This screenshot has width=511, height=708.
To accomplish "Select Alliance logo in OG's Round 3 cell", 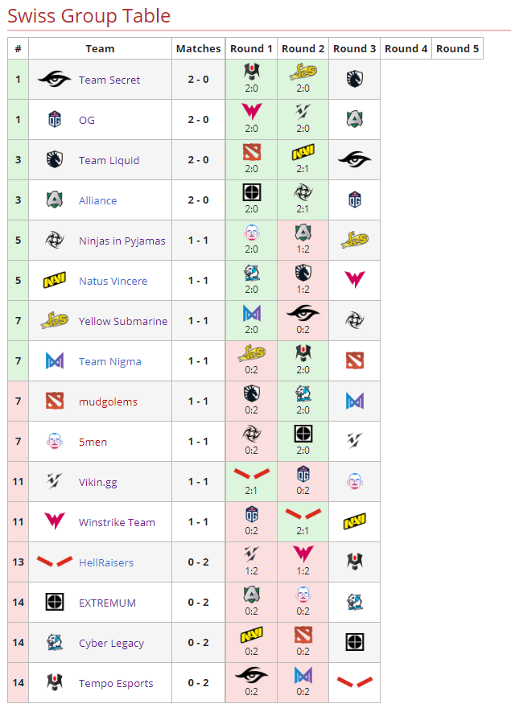I will (354, 118).
